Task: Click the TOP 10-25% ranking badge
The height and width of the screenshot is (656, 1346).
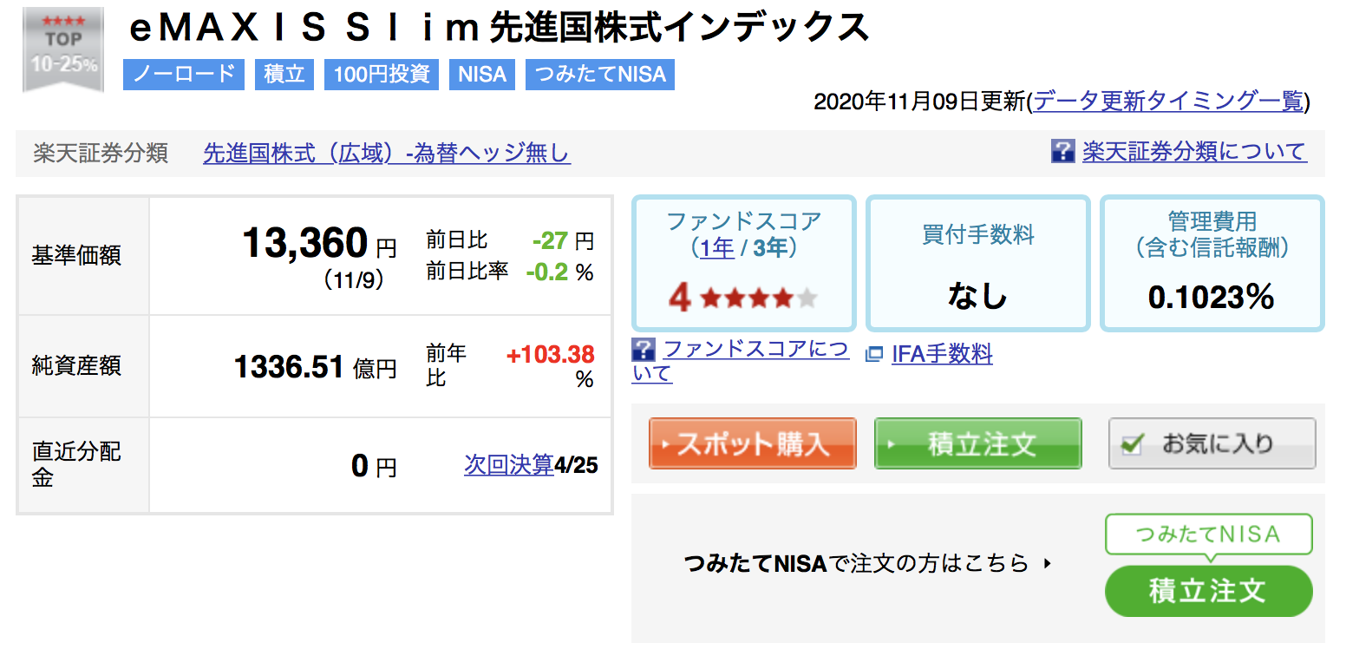Action: (63, 49)
